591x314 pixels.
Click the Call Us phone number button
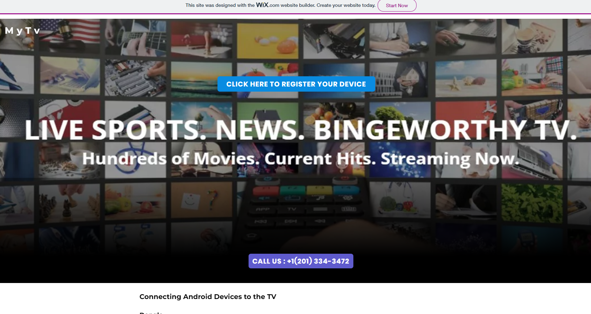(300, 261)
